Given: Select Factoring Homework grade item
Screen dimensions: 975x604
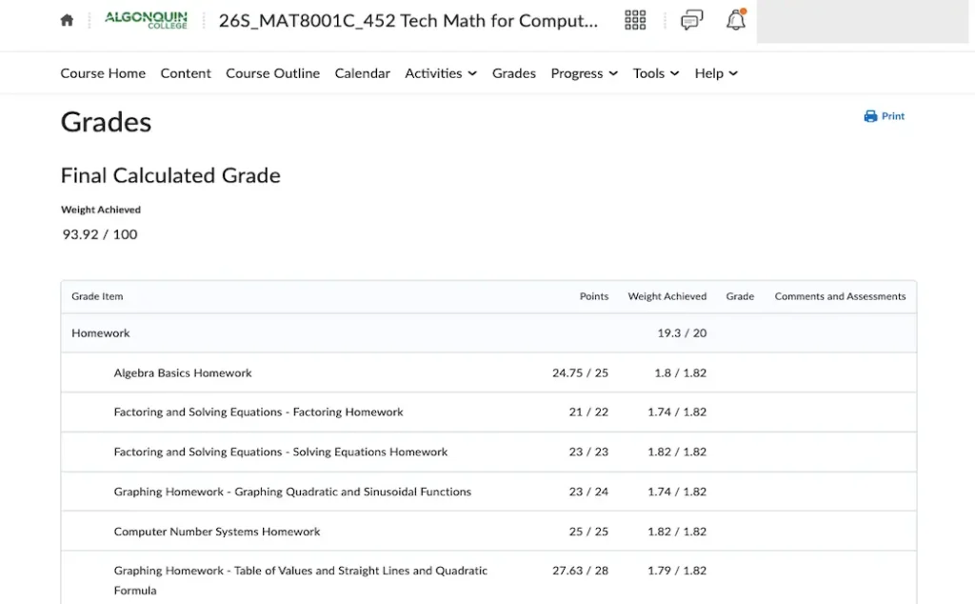Looking at the screenshot, I should click(x=258, y=413).
